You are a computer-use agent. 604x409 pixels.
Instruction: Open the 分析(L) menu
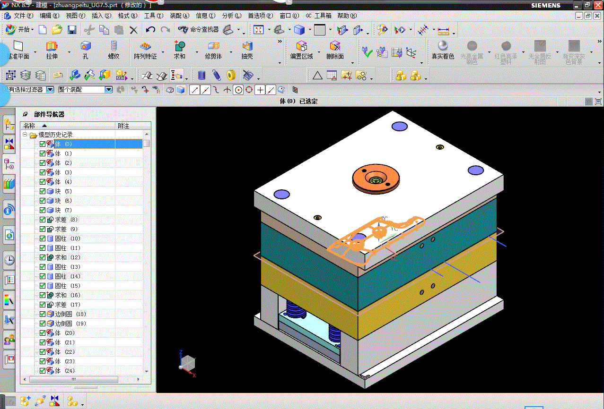(x=232, y=16)
